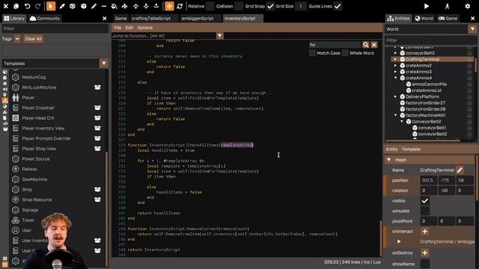The width and height of the screenshot is (479, 269).
Task: Select Shop Resource template
Action: tap(37, 200)
